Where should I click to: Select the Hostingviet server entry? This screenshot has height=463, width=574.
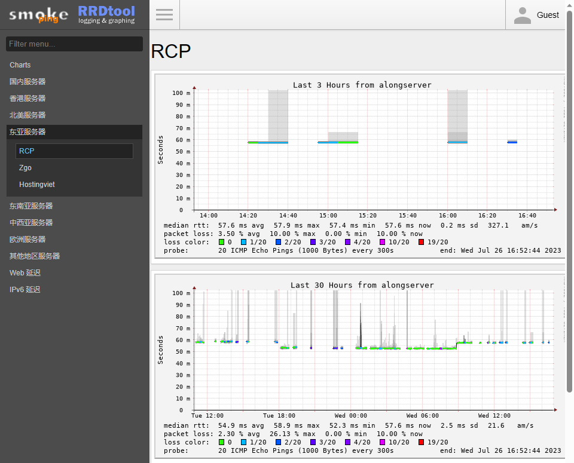37,185
